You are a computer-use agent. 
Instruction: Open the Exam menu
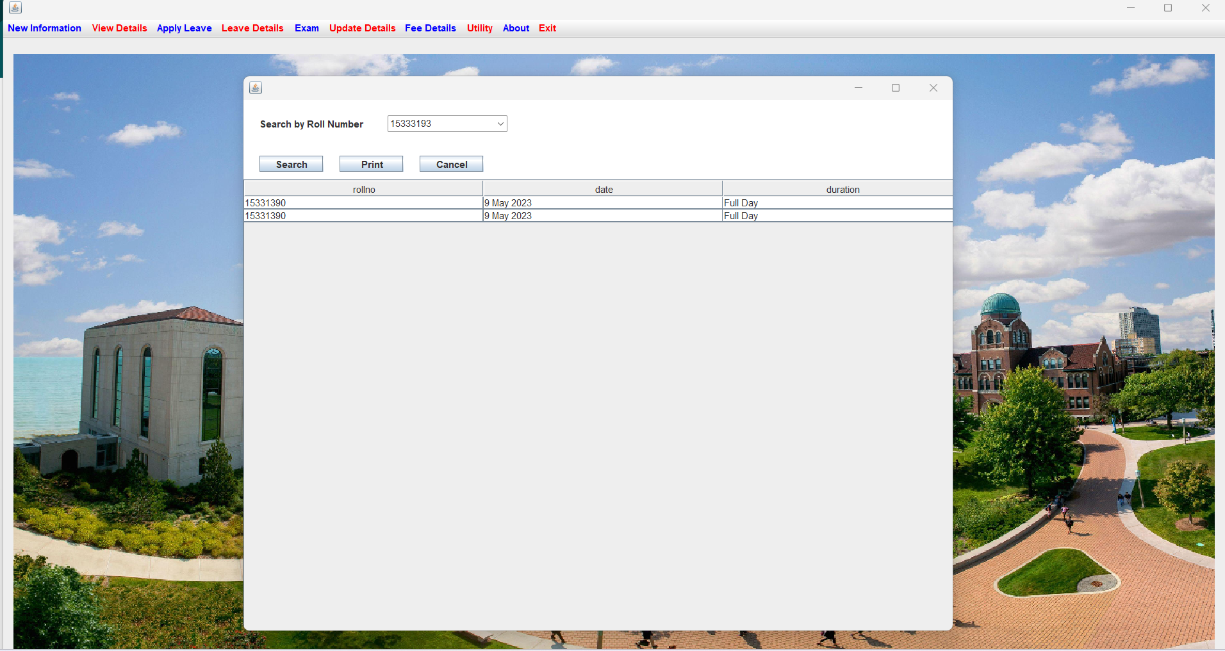click(306, 28)
